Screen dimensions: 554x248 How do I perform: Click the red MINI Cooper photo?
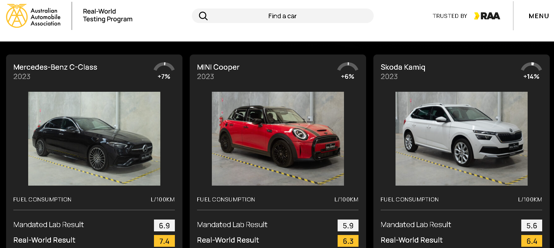(x=278, y=139)
